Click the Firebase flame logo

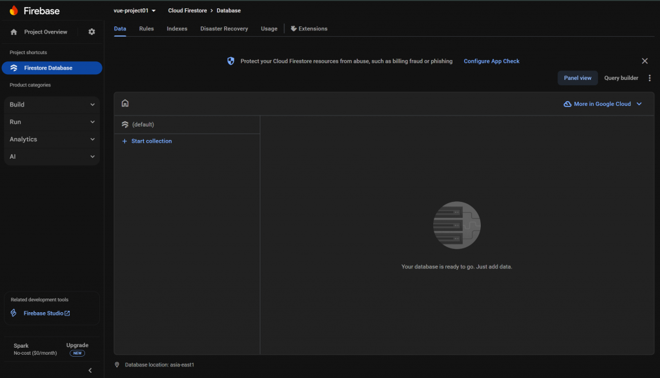(14, 10)
